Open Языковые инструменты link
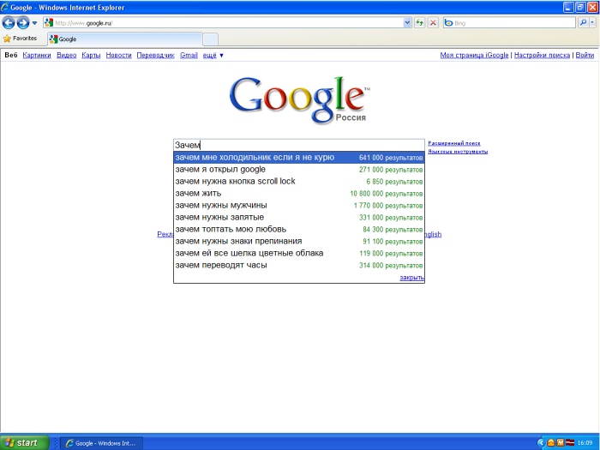Image resolution: width=600 pixels, height=450 pixels. [458, 152]
